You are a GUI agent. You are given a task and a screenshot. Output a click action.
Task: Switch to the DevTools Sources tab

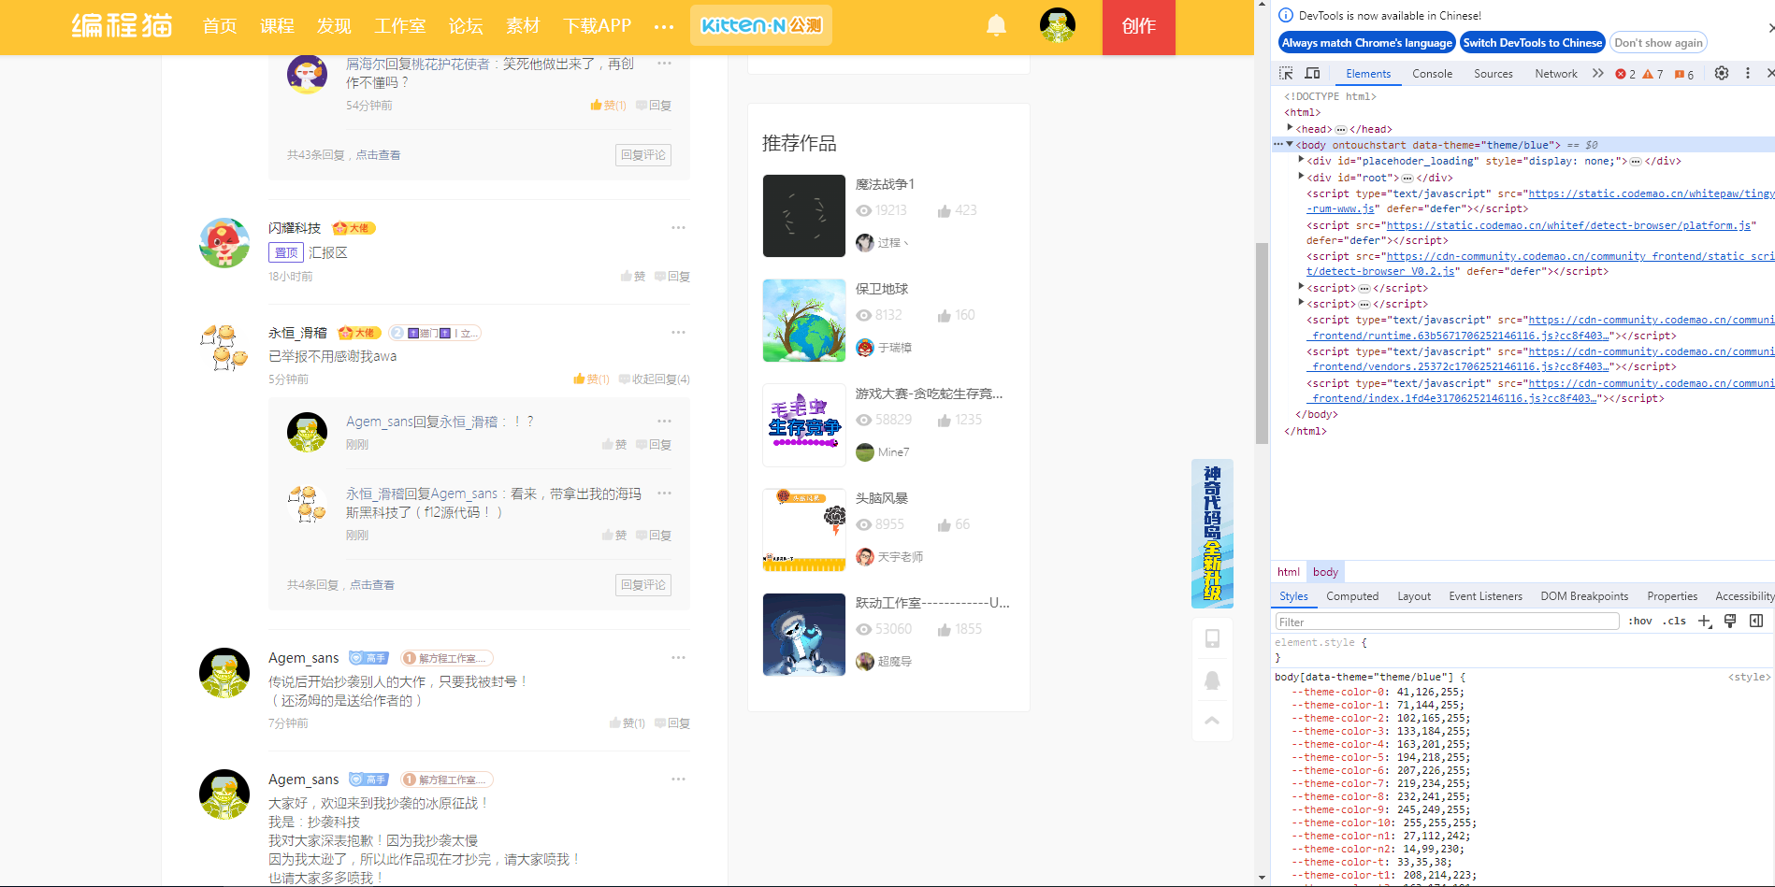point(1493,74)
